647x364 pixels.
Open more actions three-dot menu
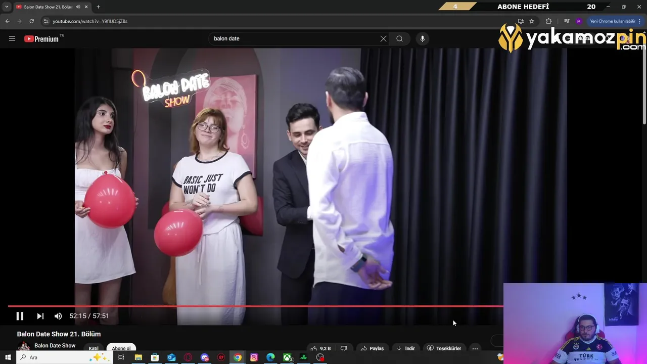tap(475, 348)
